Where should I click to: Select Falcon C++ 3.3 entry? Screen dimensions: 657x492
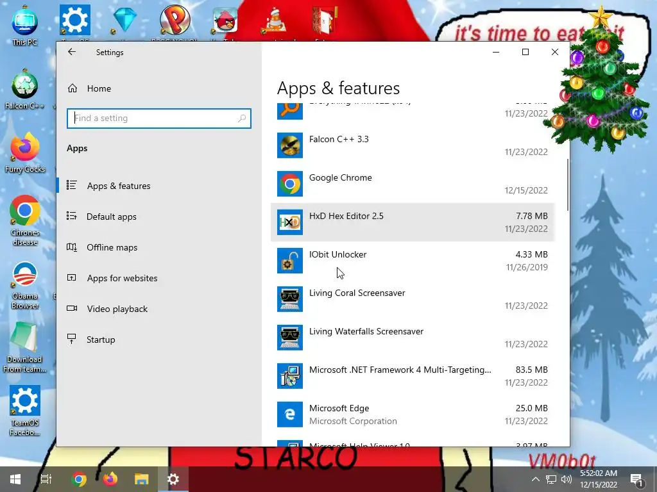(x=413, y=145)
